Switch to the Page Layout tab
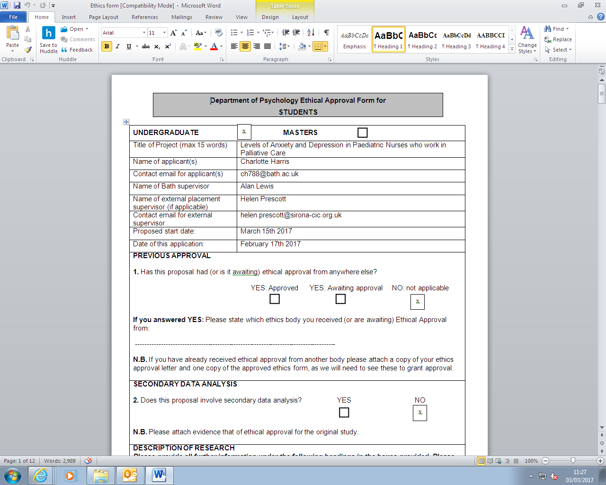Screen dimensions: 606x485 tap(104, 17)
